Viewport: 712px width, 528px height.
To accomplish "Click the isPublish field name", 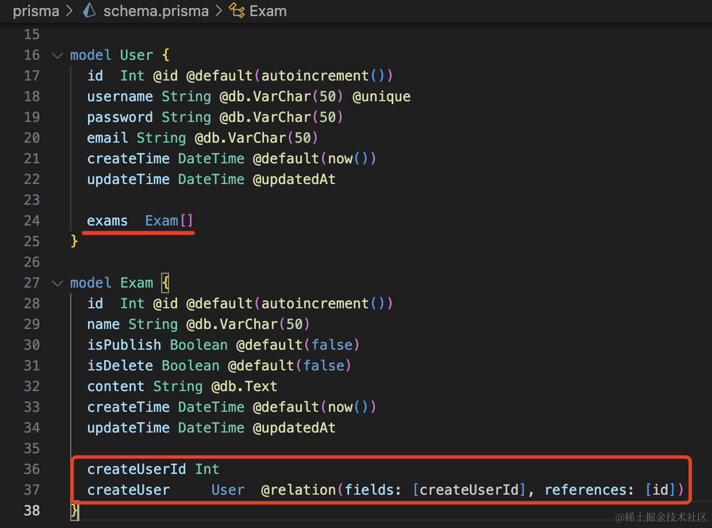I will (x=124, y=345).
